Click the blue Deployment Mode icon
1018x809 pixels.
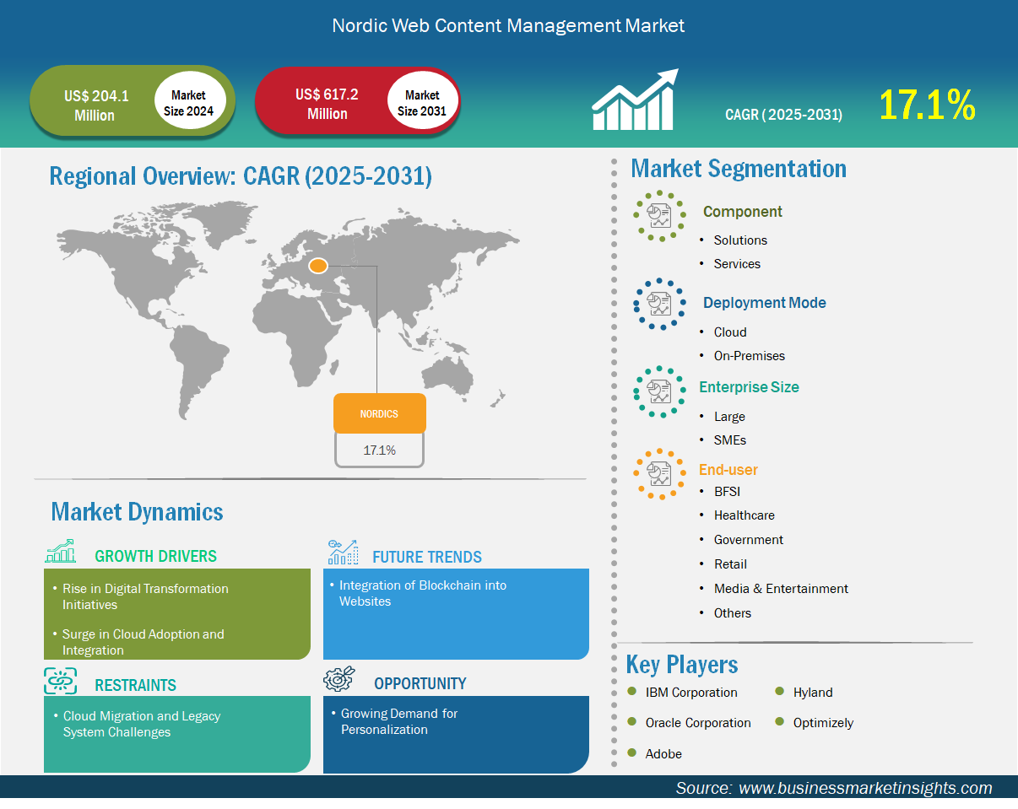pyautogui.click(x=660, y=305)
